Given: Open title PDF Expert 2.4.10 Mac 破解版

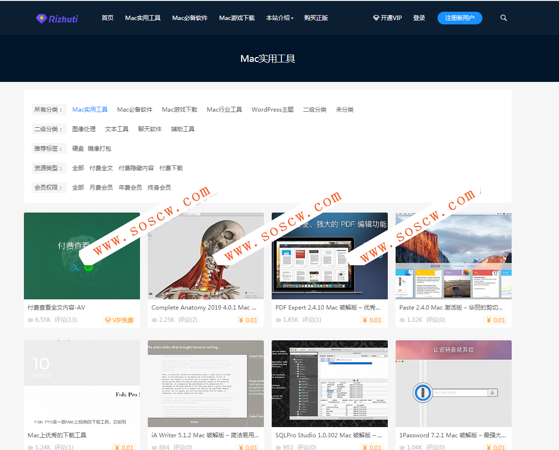Looking at the screenshot, I should [x=328, y=308].
